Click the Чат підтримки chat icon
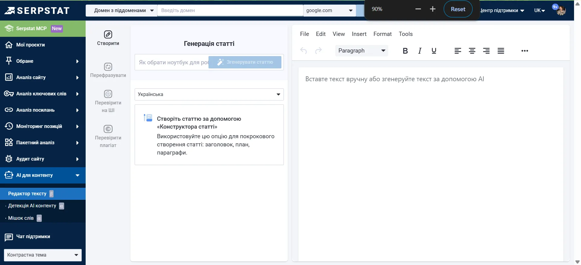This screenshot has height=265, width=581. click(9, 237)
